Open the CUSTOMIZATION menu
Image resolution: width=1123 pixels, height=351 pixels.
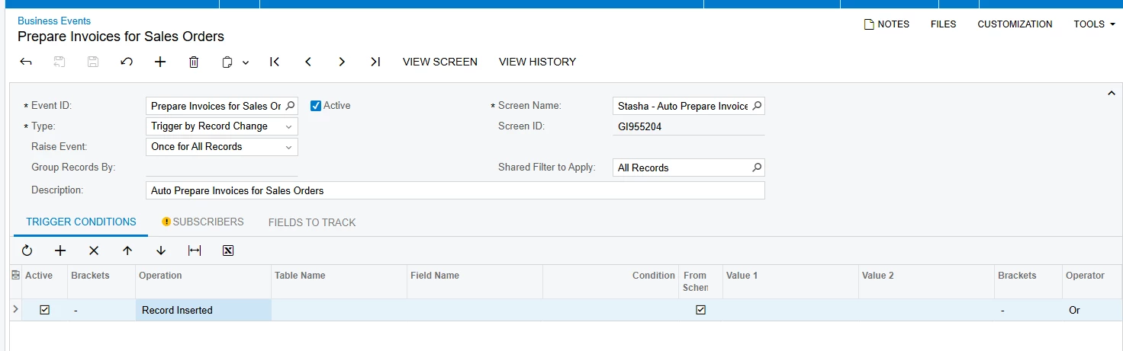(x=1015, y=24)
